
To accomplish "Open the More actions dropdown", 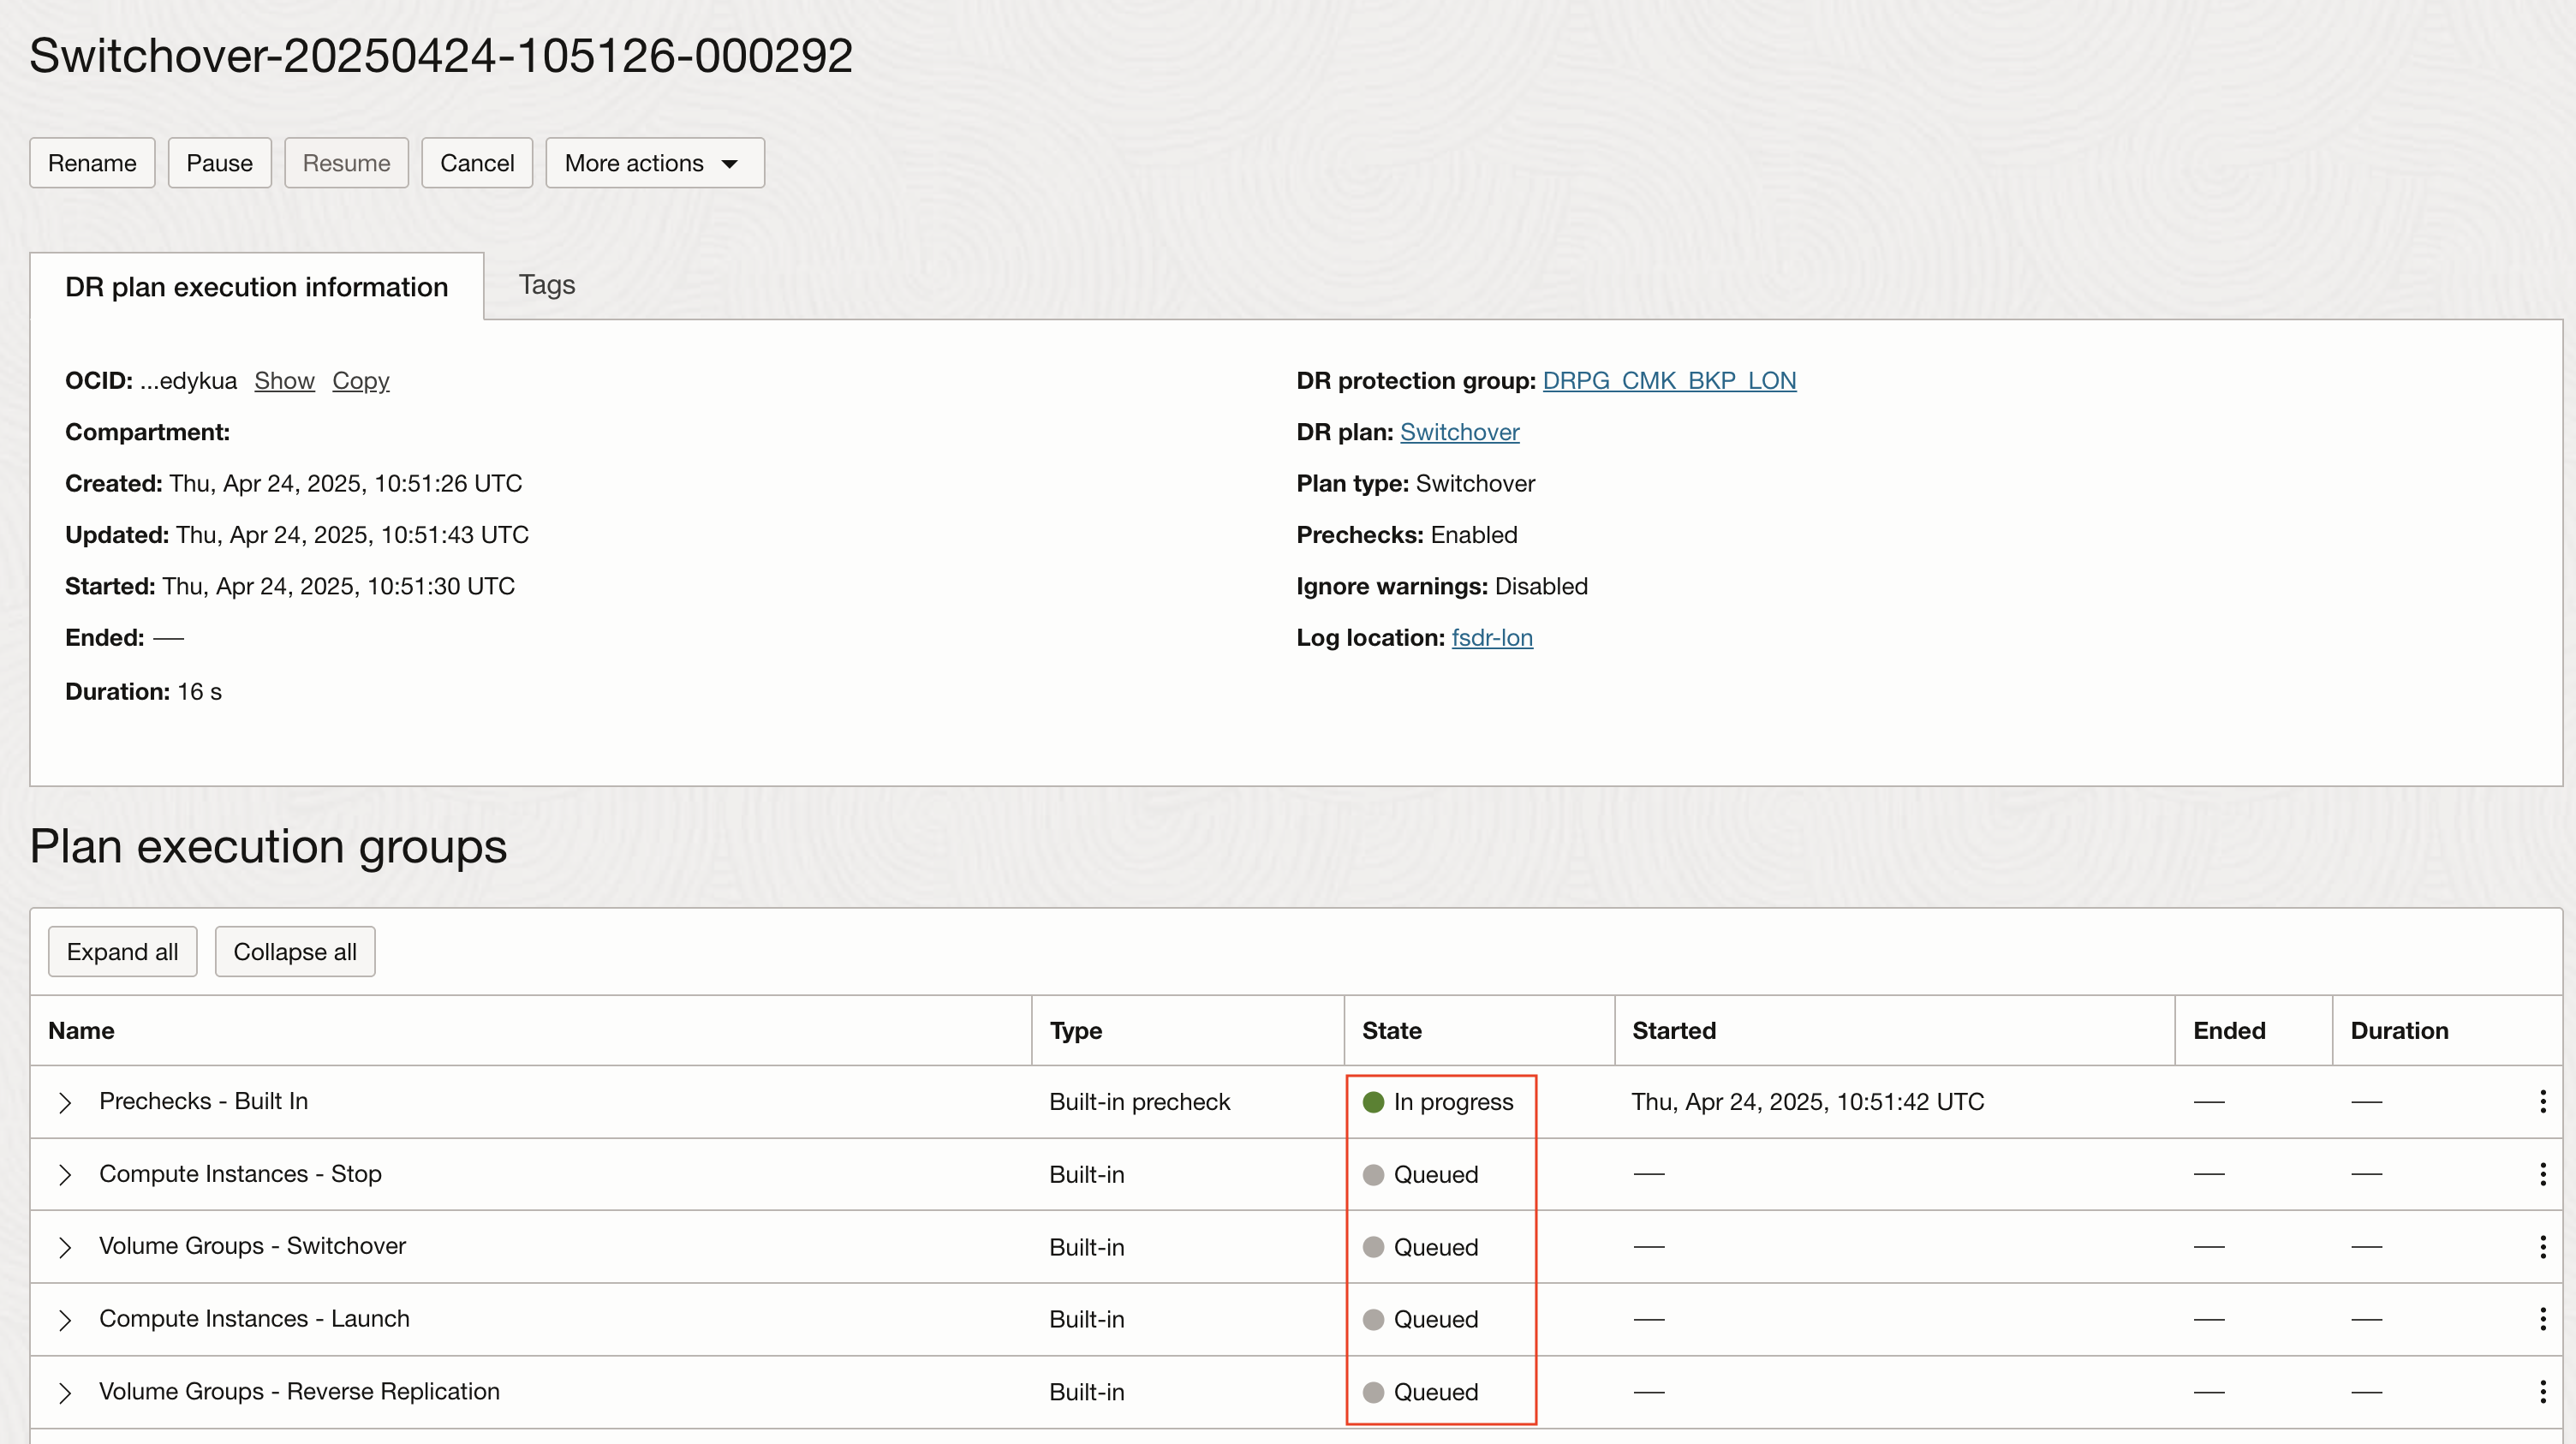I will (x=654, y=162).
